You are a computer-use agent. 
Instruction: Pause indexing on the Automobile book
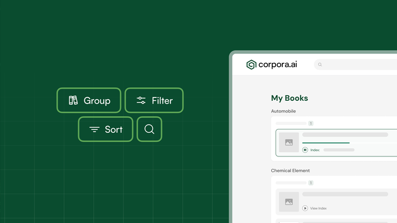[x=305, y=150]
